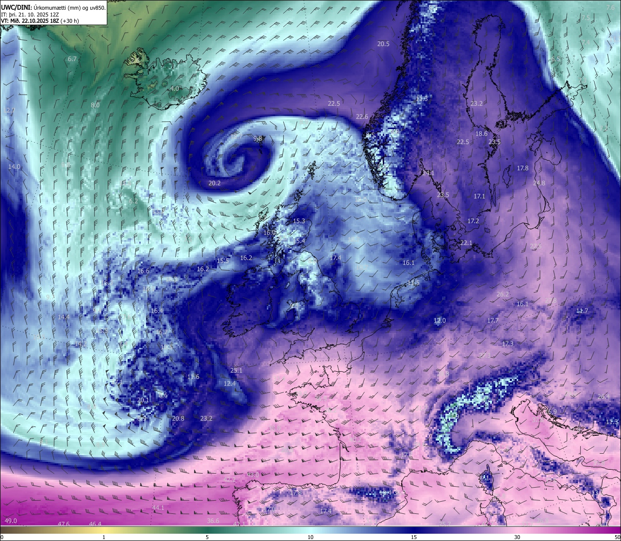Click the 6.7 value near Greenland
This screenshot has width=621, height=541.
(x=72, y=59)
